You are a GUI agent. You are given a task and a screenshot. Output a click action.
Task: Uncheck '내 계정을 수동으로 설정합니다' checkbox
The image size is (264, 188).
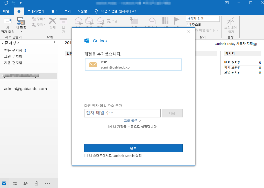coord(110,127)
